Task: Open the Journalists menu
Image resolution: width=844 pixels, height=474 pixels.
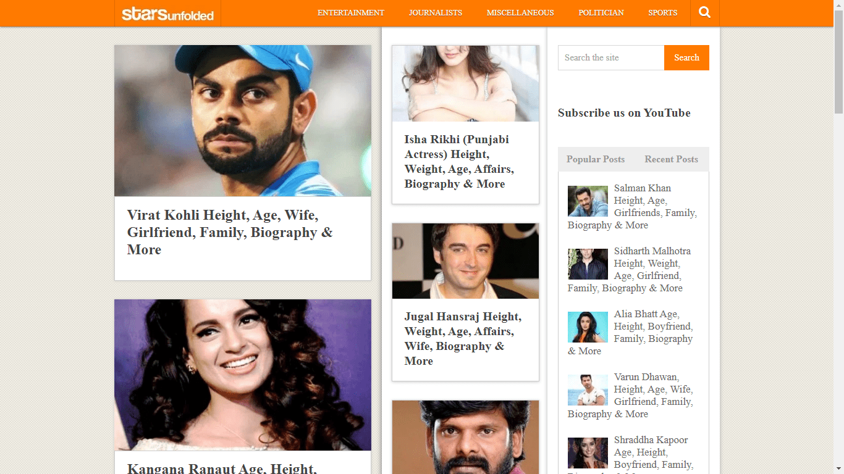Action: 436,12
